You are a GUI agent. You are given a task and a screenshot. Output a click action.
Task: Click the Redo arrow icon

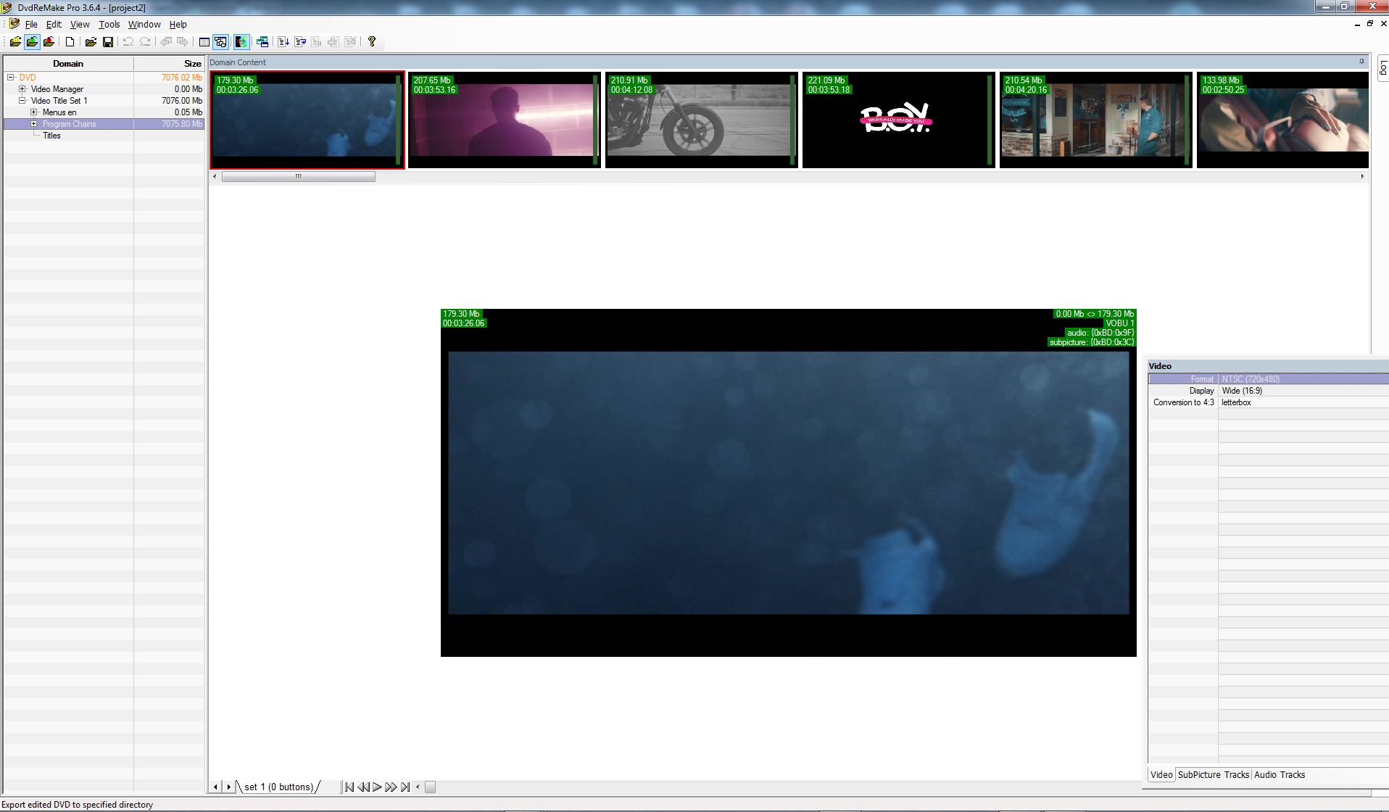coord(145,42)
